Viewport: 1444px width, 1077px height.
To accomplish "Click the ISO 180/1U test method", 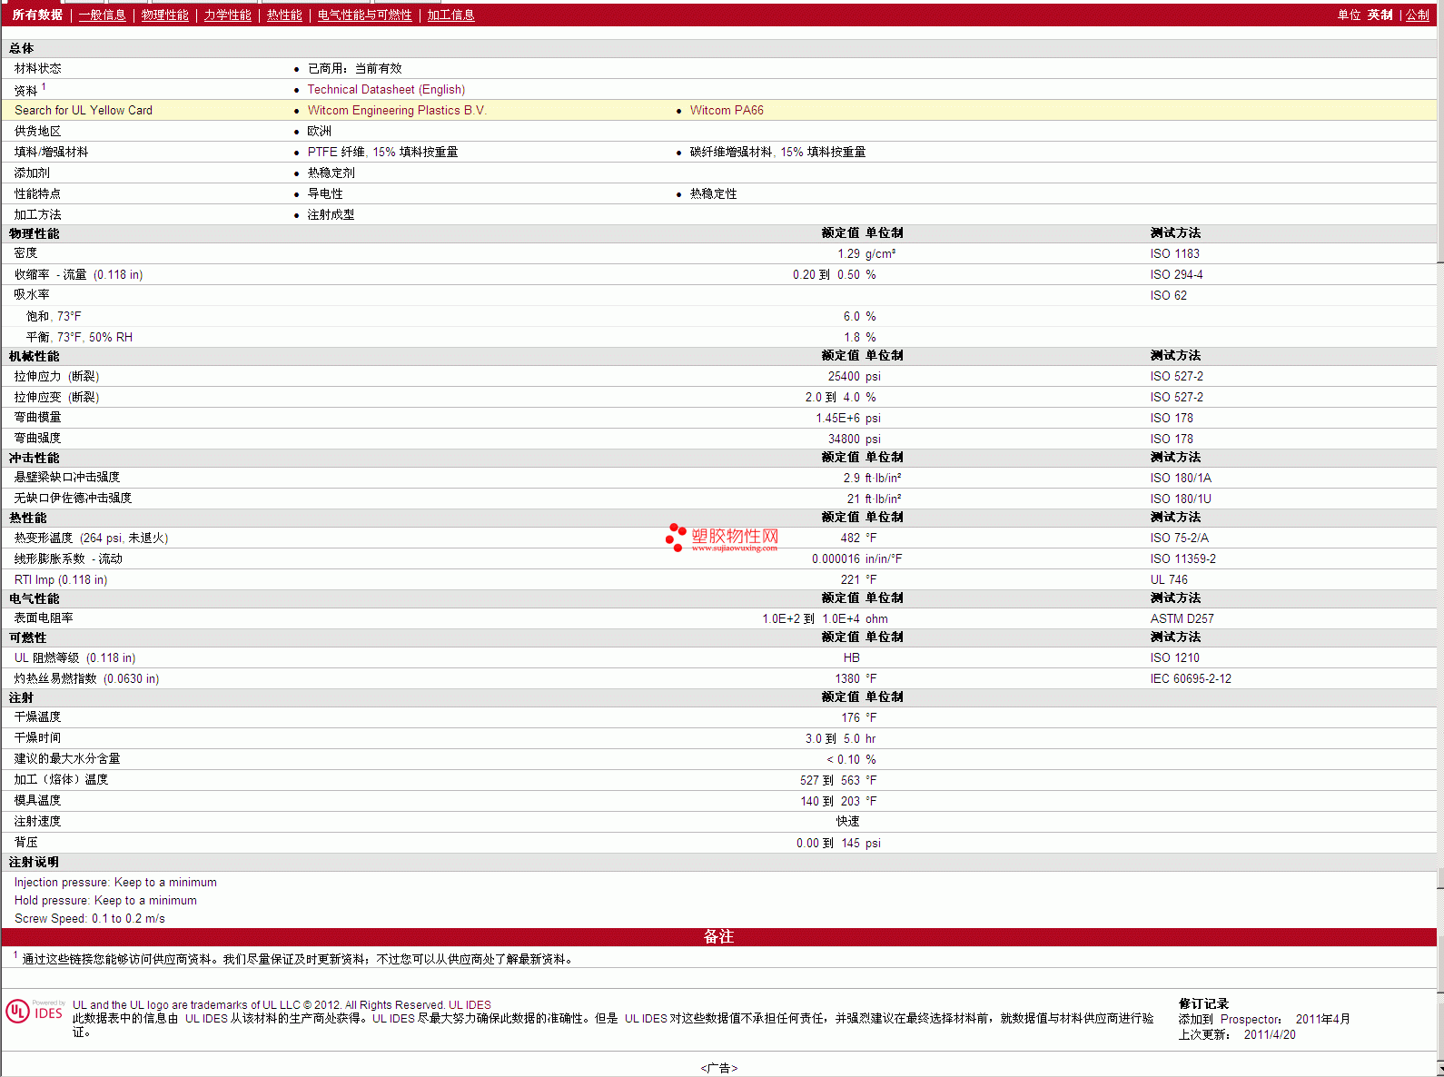I will pos(1181,499).
